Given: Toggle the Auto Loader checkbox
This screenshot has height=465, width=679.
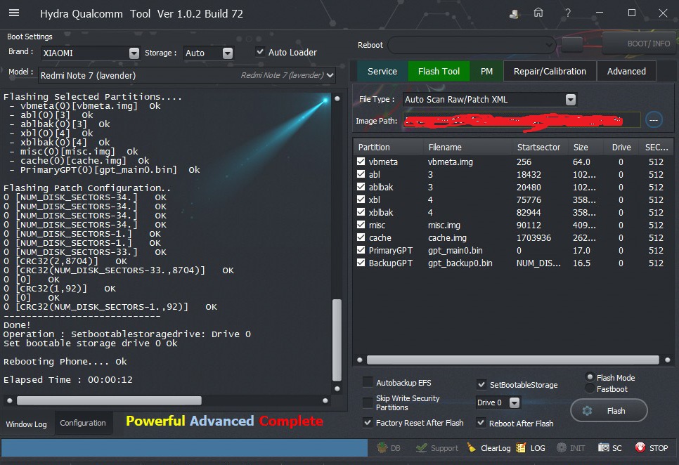Looking at the screenshot, I should pos(260,52).
